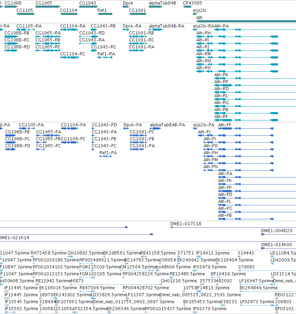This screenshot has width=296, height=314.
Task: Click protein label CG1104-PC
Action: (x=73, y=139)
